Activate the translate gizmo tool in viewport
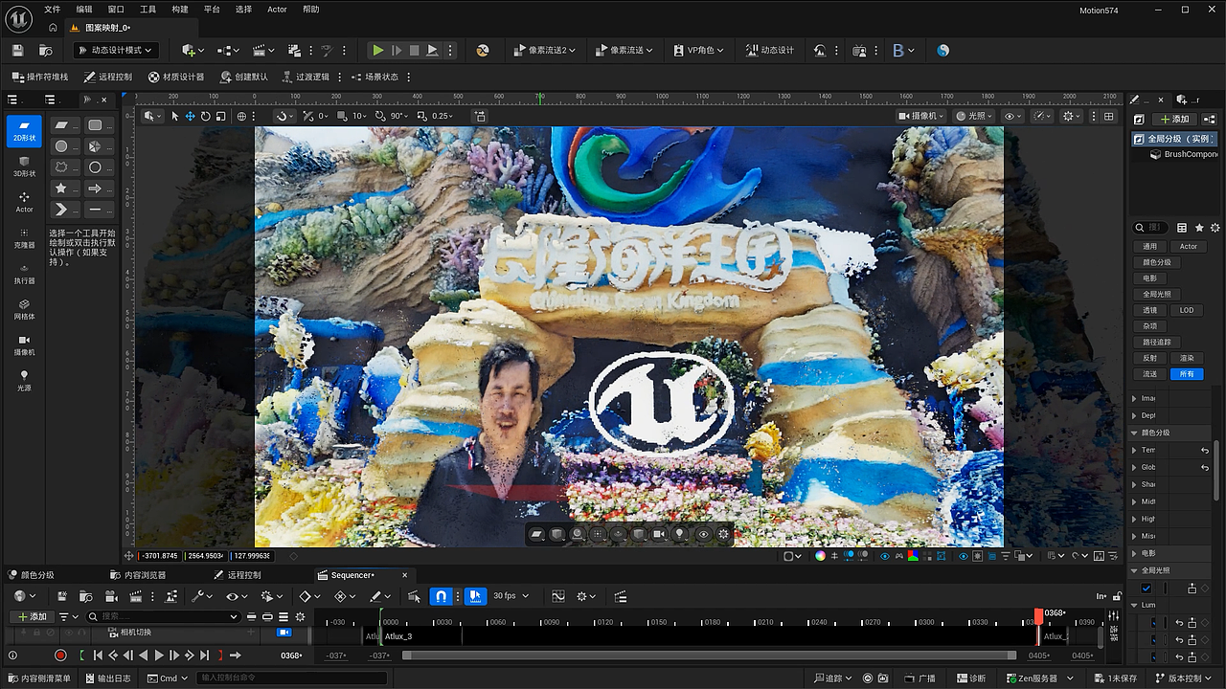Image resolution: width=1226 pixels, height=689 pixels. 190,116
